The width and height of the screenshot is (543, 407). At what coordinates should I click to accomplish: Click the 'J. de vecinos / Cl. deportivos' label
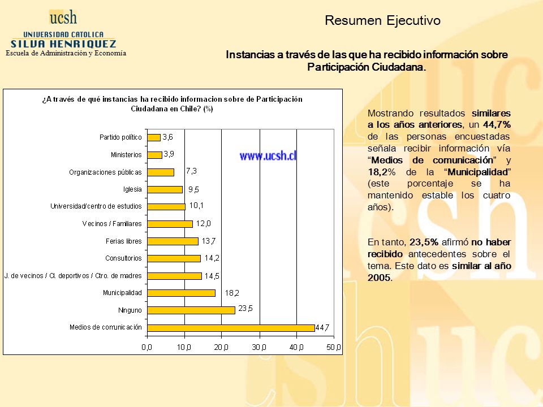(73, 276)
